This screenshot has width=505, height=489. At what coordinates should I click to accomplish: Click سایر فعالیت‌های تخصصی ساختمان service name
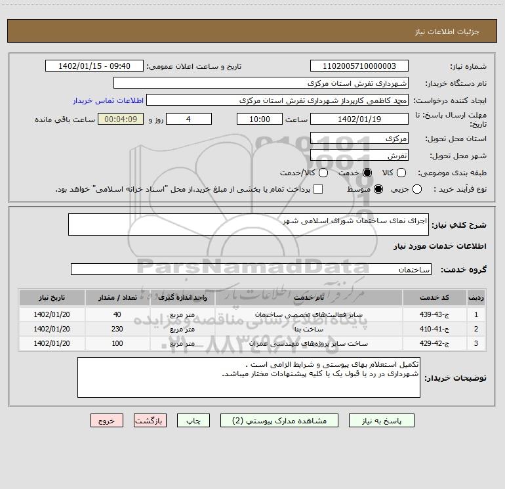pyautogui.click(x=308, y=314)
